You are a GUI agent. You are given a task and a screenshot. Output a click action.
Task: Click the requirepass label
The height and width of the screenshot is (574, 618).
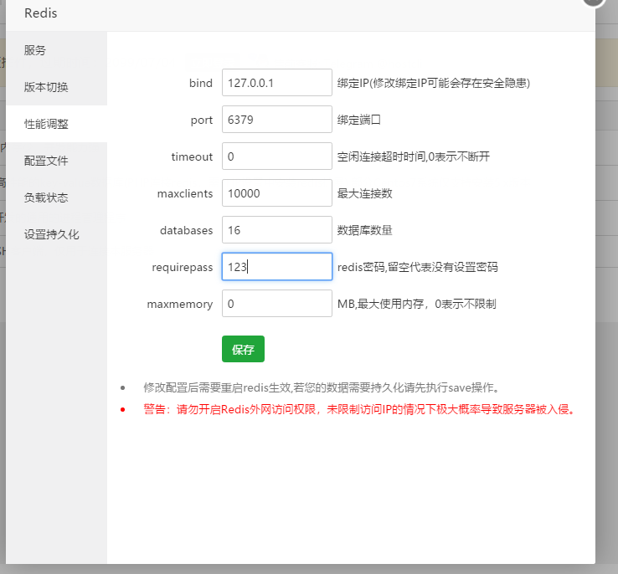[x=182, y=267]
